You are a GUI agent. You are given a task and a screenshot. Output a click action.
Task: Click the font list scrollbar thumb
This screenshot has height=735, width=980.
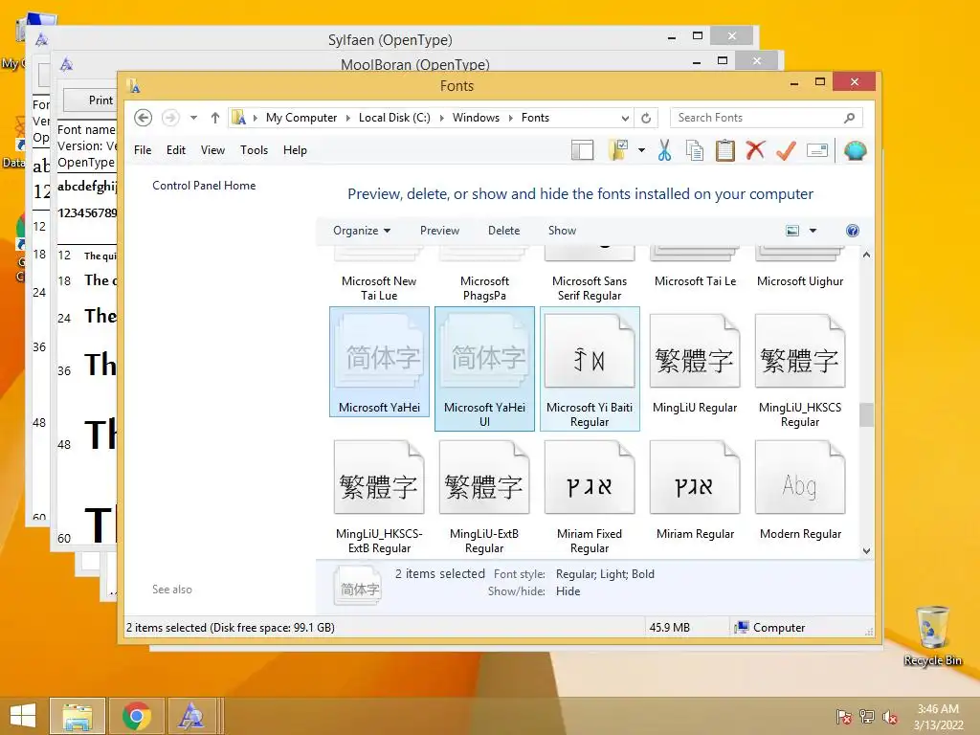[866, 415]
